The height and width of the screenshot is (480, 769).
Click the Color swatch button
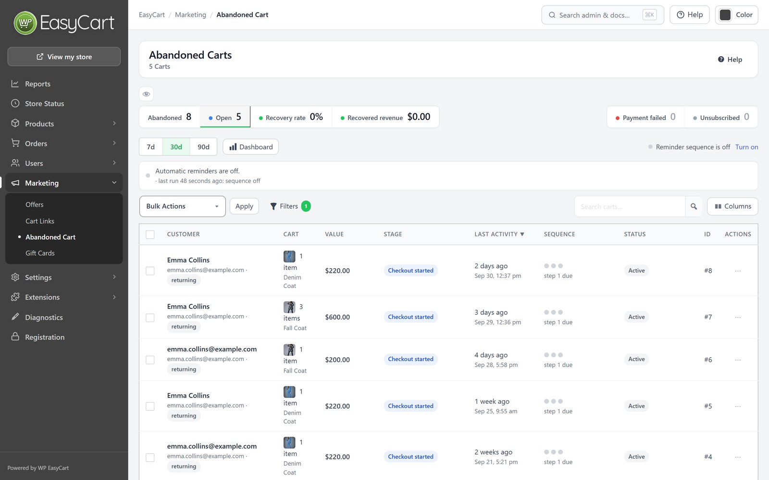(736, 15)
